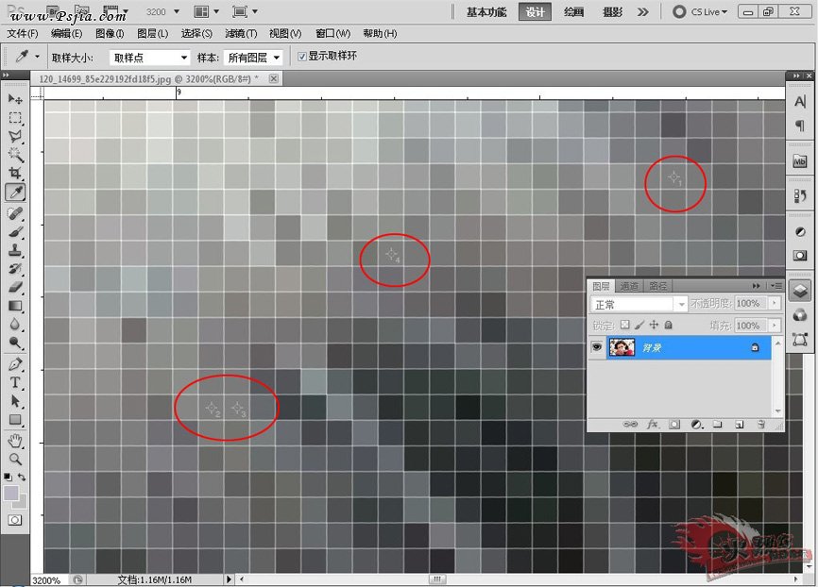Open the 文件(F) menu

[23, 33]
